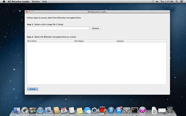
Task: Open Calendar icon showing 21
Action: tap(64, 110)
